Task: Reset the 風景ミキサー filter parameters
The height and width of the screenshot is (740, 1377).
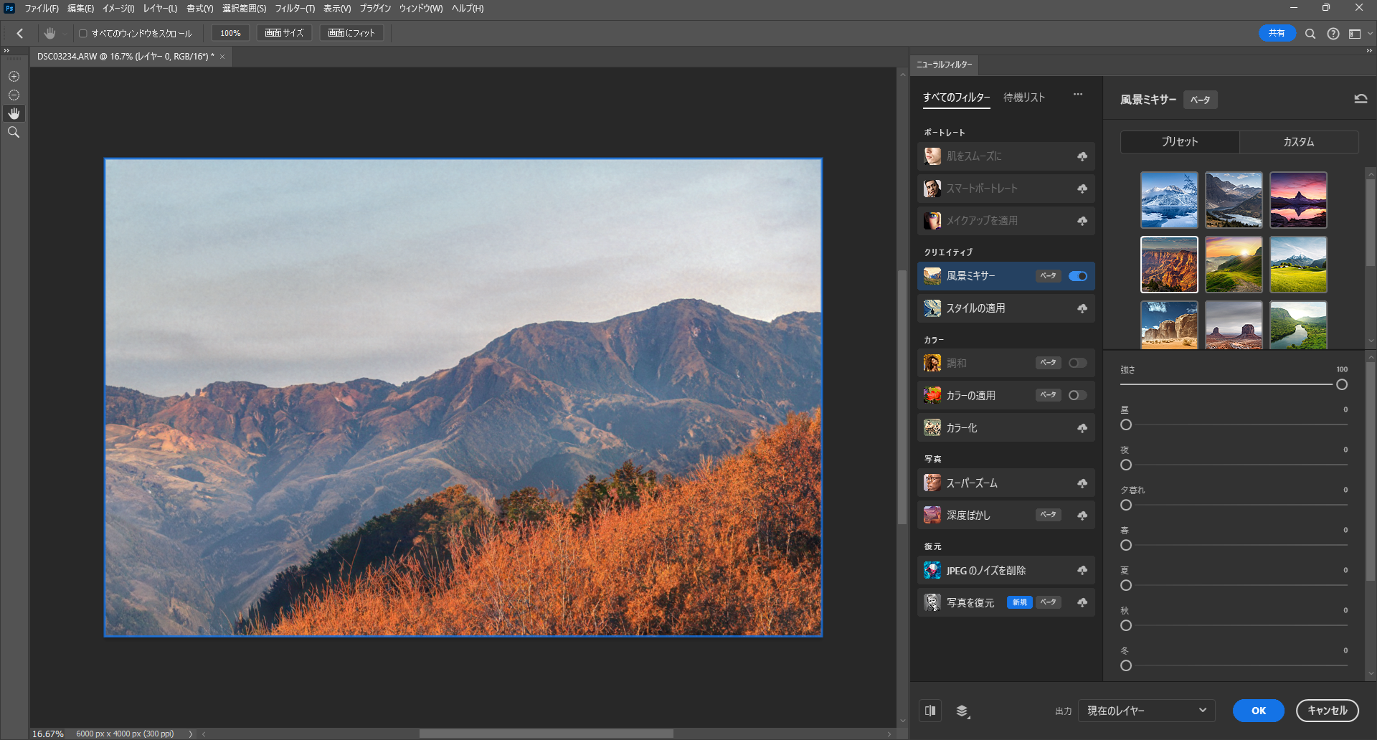Action: [x=1361, y=99]
